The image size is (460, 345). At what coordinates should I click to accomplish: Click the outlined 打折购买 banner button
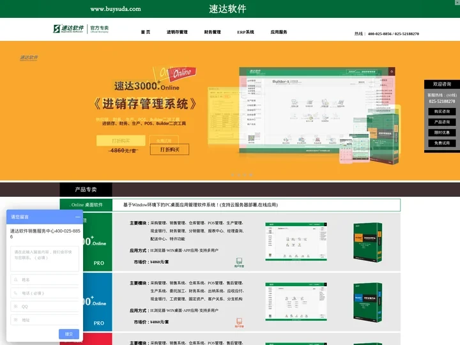point(169,149)
